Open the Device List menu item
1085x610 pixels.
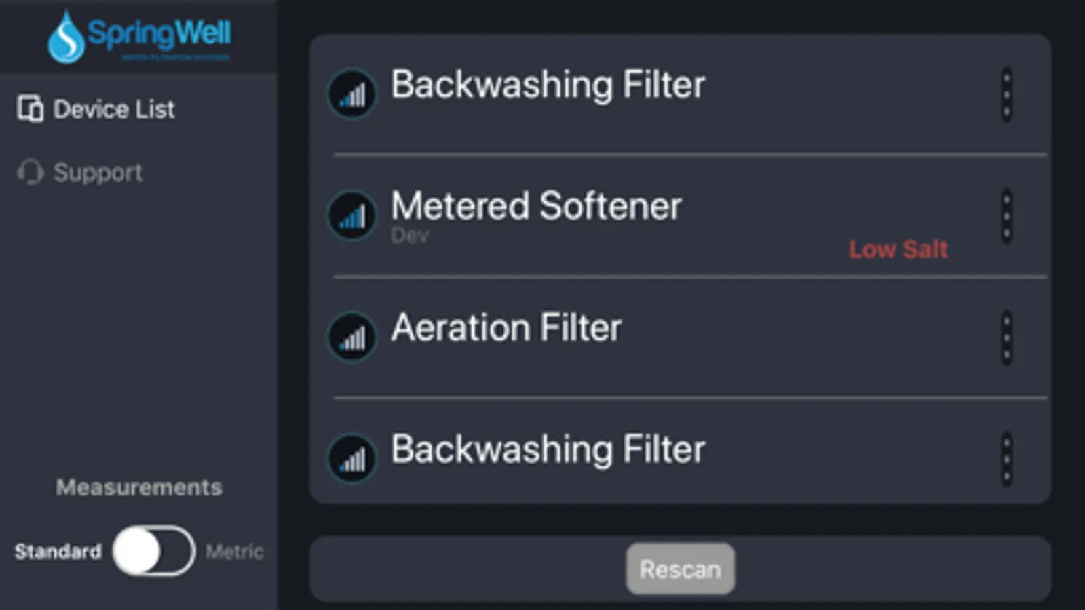coord(113,109)
